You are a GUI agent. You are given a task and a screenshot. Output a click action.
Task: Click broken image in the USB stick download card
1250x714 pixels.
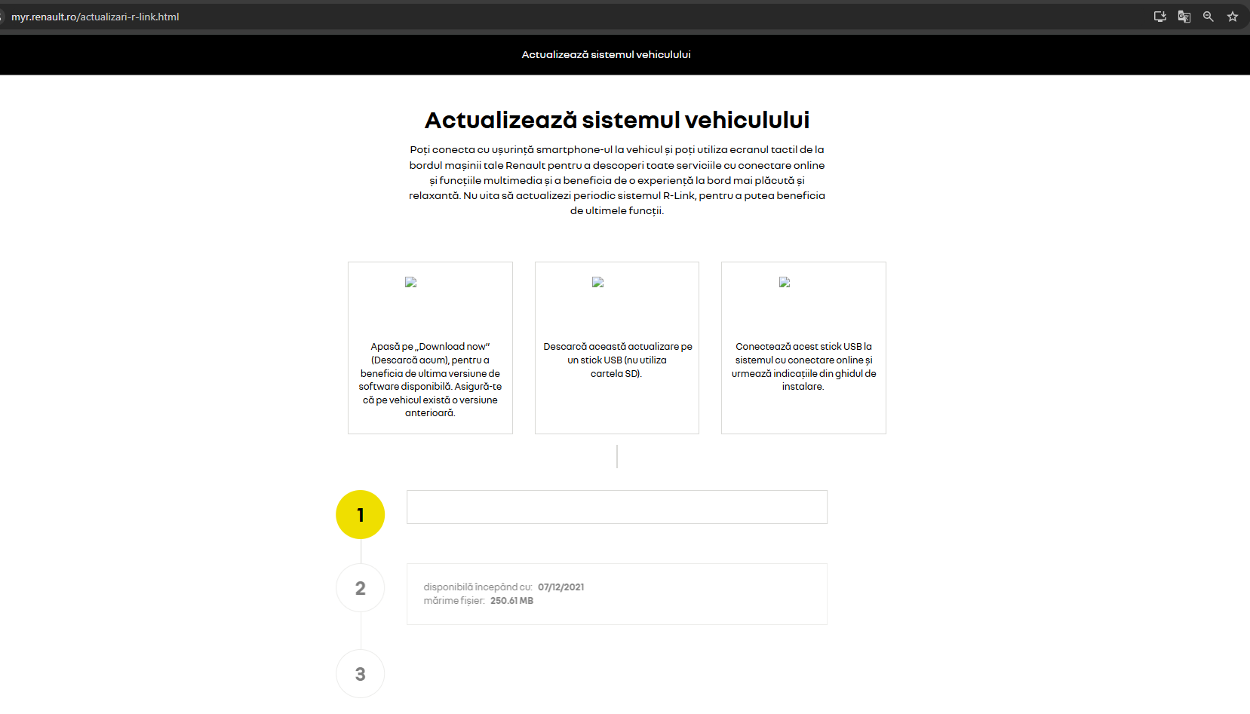597,282
